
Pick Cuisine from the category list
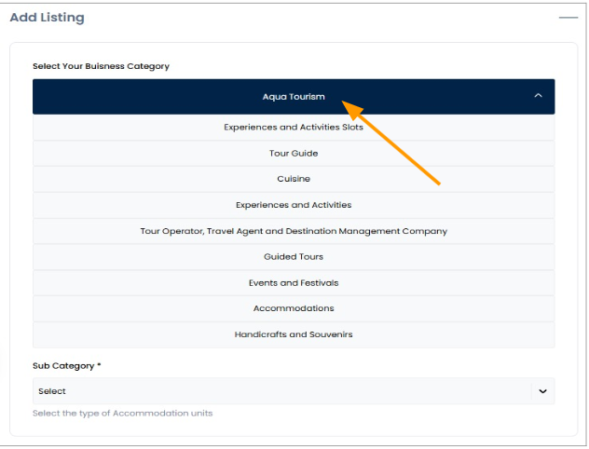(293, 179)
